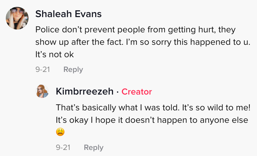
Task: Click the Shaleah Evans username
Action: pyautogui.click(x=68, y=14)
